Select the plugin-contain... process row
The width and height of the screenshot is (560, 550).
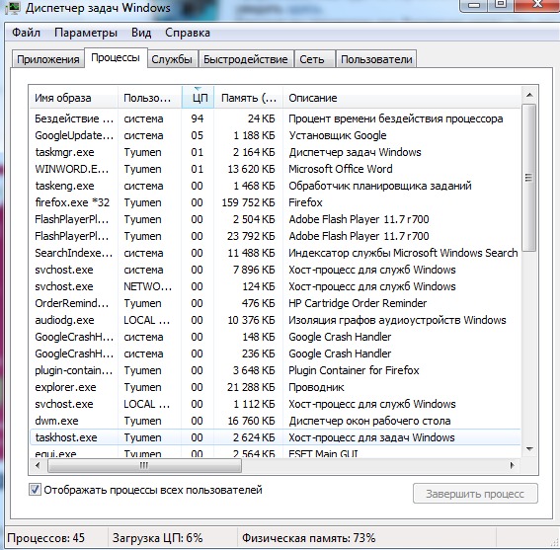click(275, 370)
